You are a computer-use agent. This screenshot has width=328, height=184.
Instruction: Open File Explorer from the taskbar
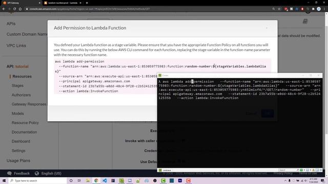point(88,180)
